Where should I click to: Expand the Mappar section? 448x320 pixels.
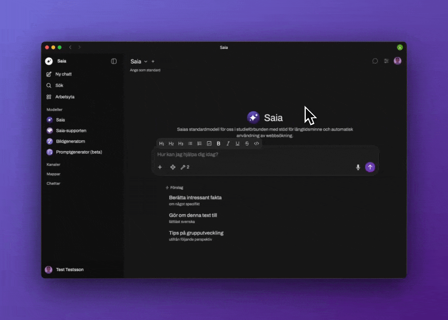pos(53,174)
